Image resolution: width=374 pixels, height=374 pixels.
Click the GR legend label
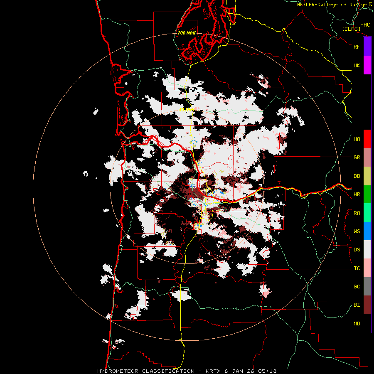pyautogui.click(x=357, y=157)
